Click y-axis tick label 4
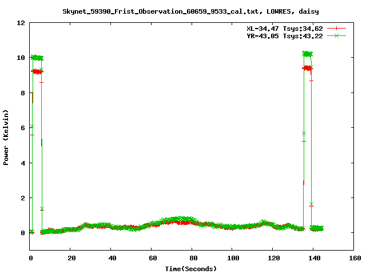This screenshot has height=274, width=366. [23, 163]
